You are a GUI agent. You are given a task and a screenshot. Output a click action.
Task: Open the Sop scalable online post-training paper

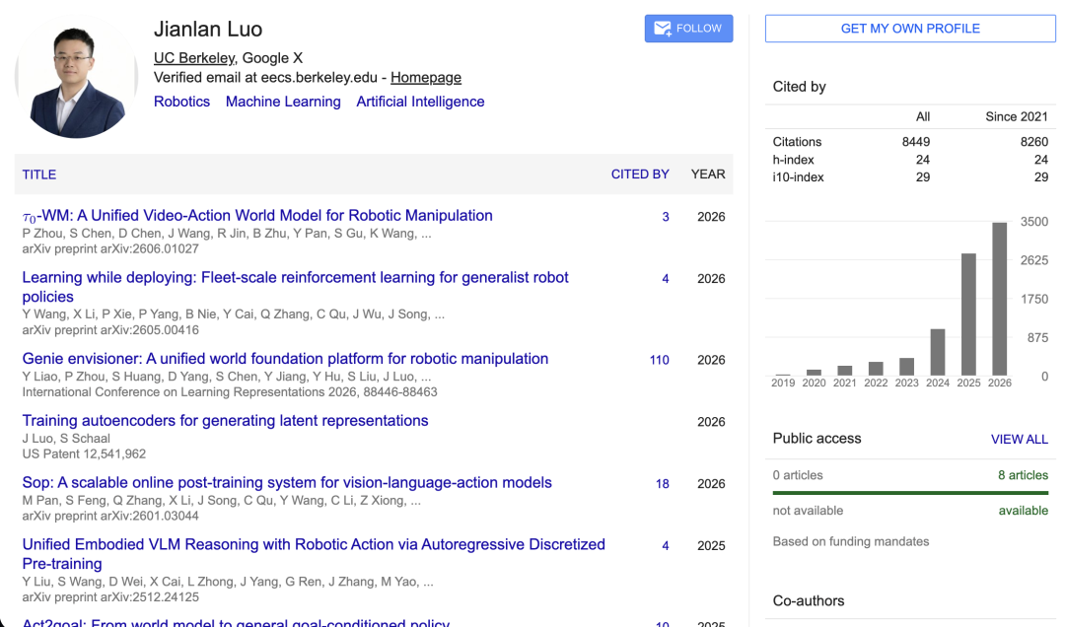pos(287,482)
